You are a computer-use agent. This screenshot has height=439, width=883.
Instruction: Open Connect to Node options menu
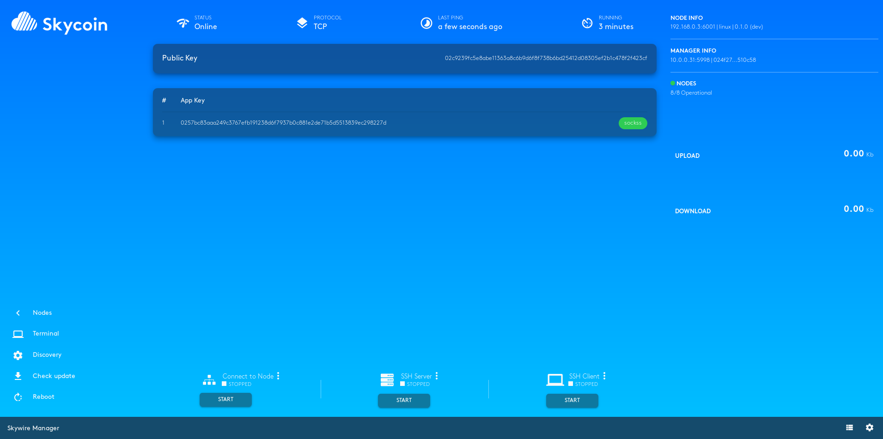278,376
